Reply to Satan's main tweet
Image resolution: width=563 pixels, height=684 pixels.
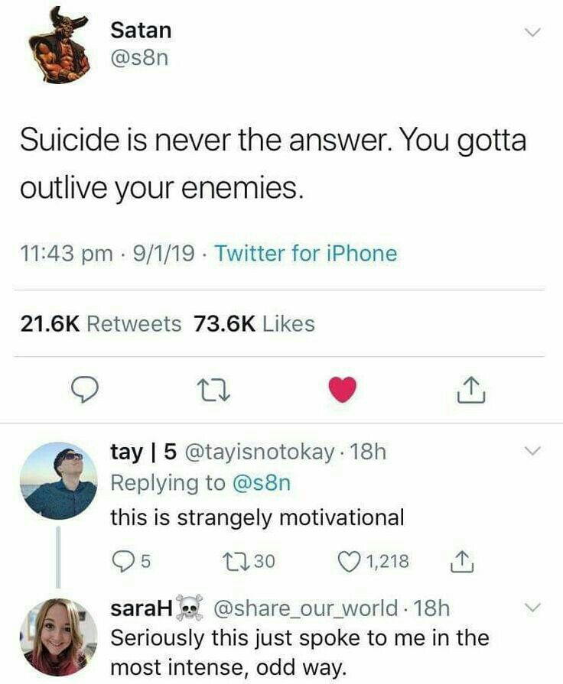click(84, 390)
